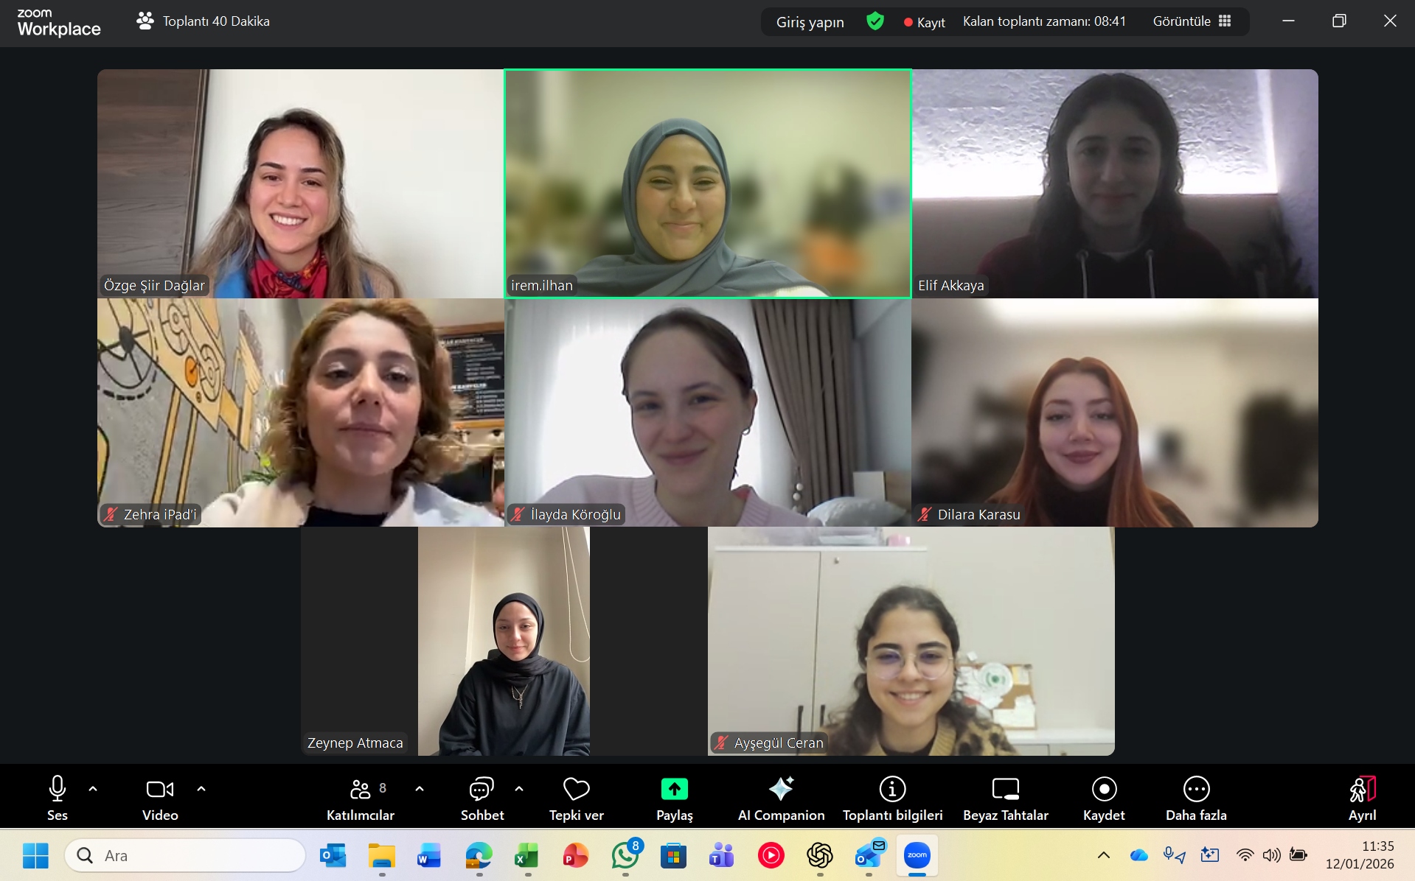Select Ayşegül Ceran's video tile

[x=911, y=641]
